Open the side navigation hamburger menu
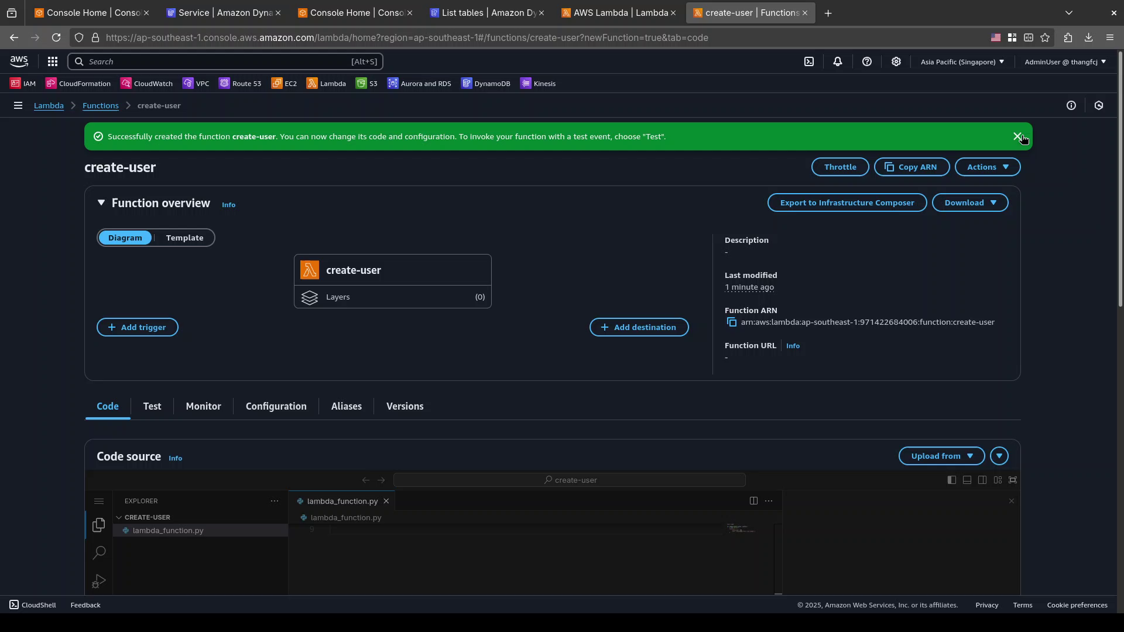 (18, 105)
